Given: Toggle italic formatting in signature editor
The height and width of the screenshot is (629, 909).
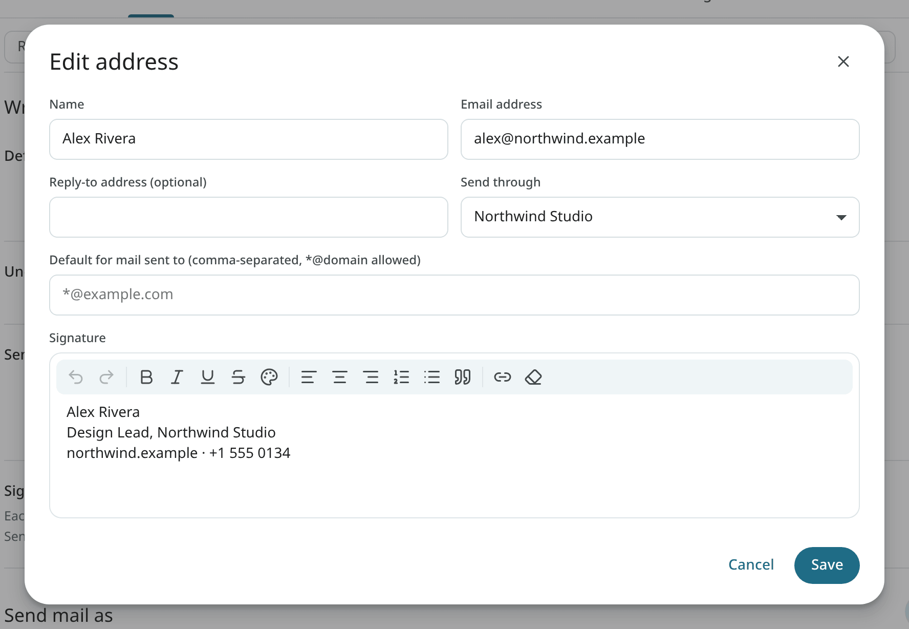Looking at the screenshot, I should 177,377.
